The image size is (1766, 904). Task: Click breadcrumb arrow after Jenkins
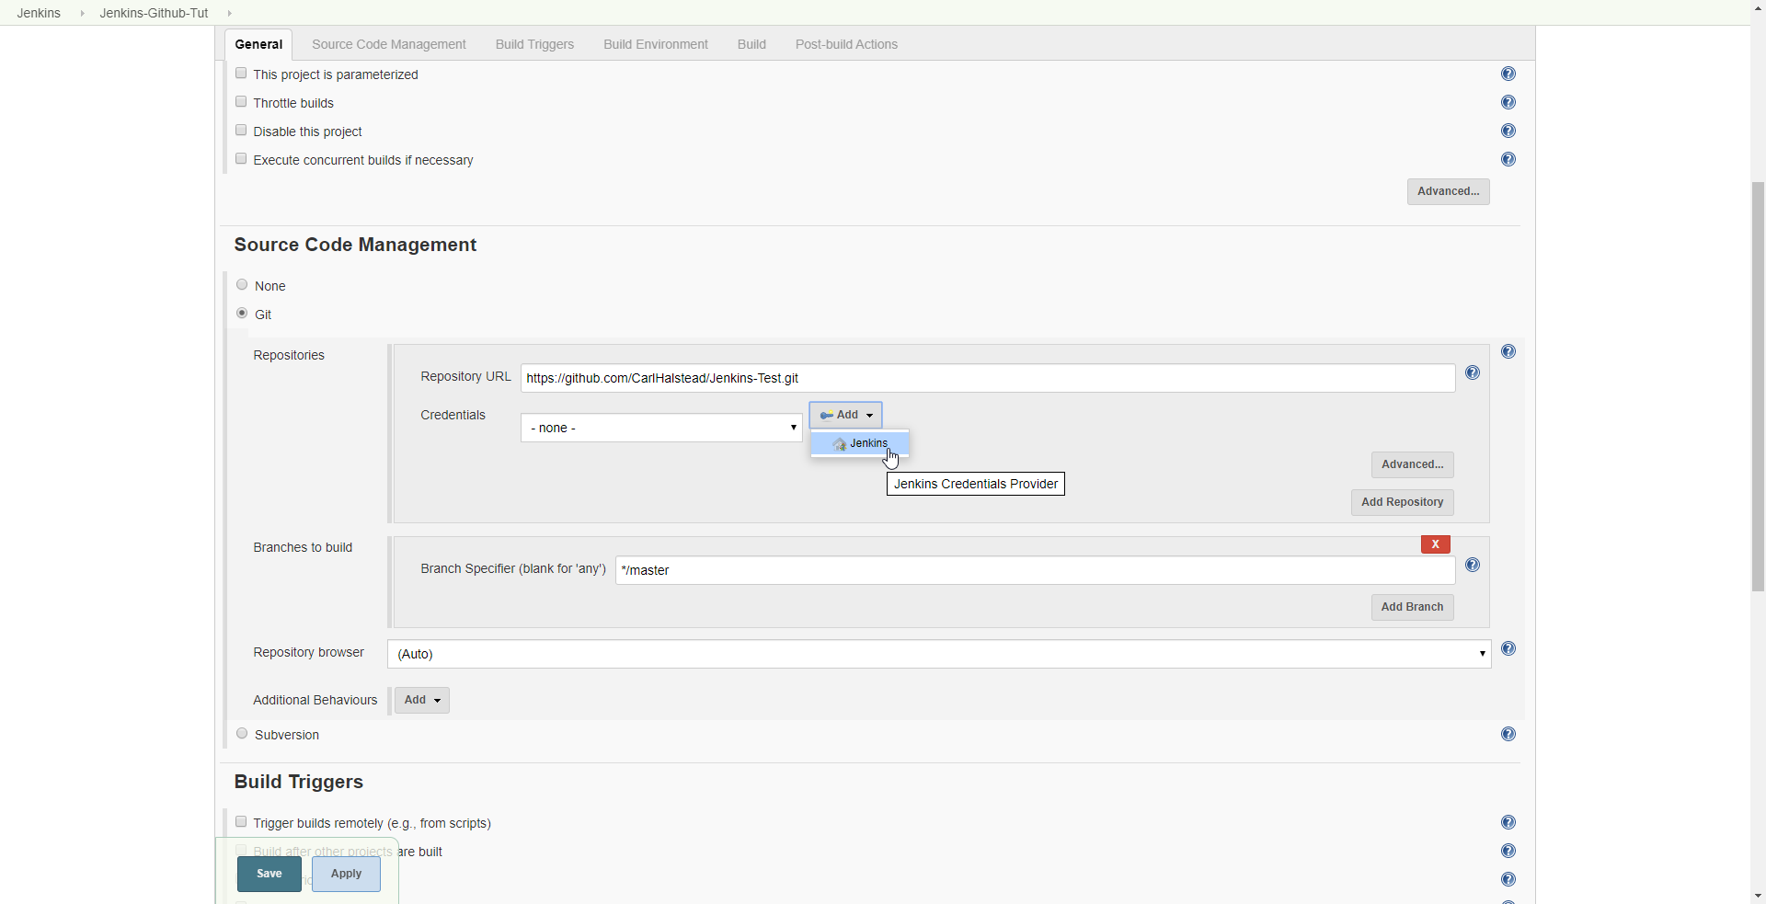pyautogui.click(x=82, y=13)
